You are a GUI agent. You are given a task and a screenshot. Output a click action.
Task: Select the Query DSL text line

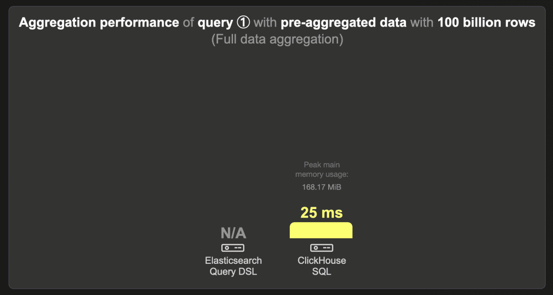pos(233,272)
